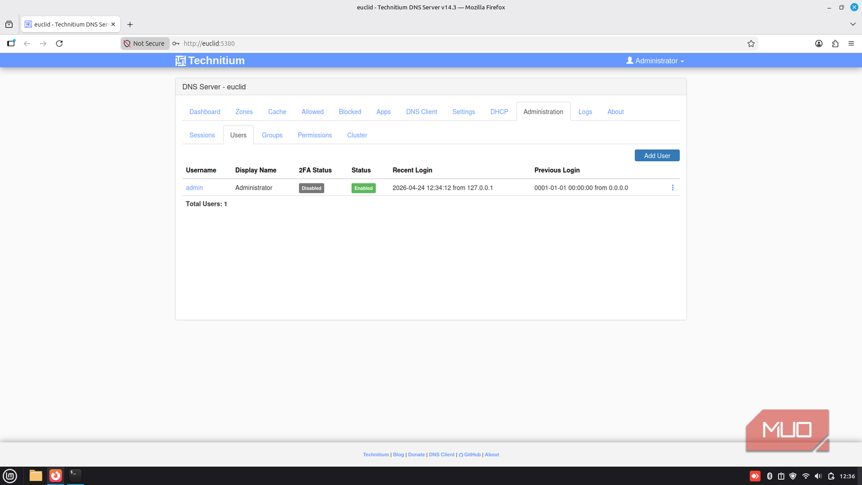Click the Technitium logo icon in the header
This screenshot has width=862, height=485.
(180, 61)
